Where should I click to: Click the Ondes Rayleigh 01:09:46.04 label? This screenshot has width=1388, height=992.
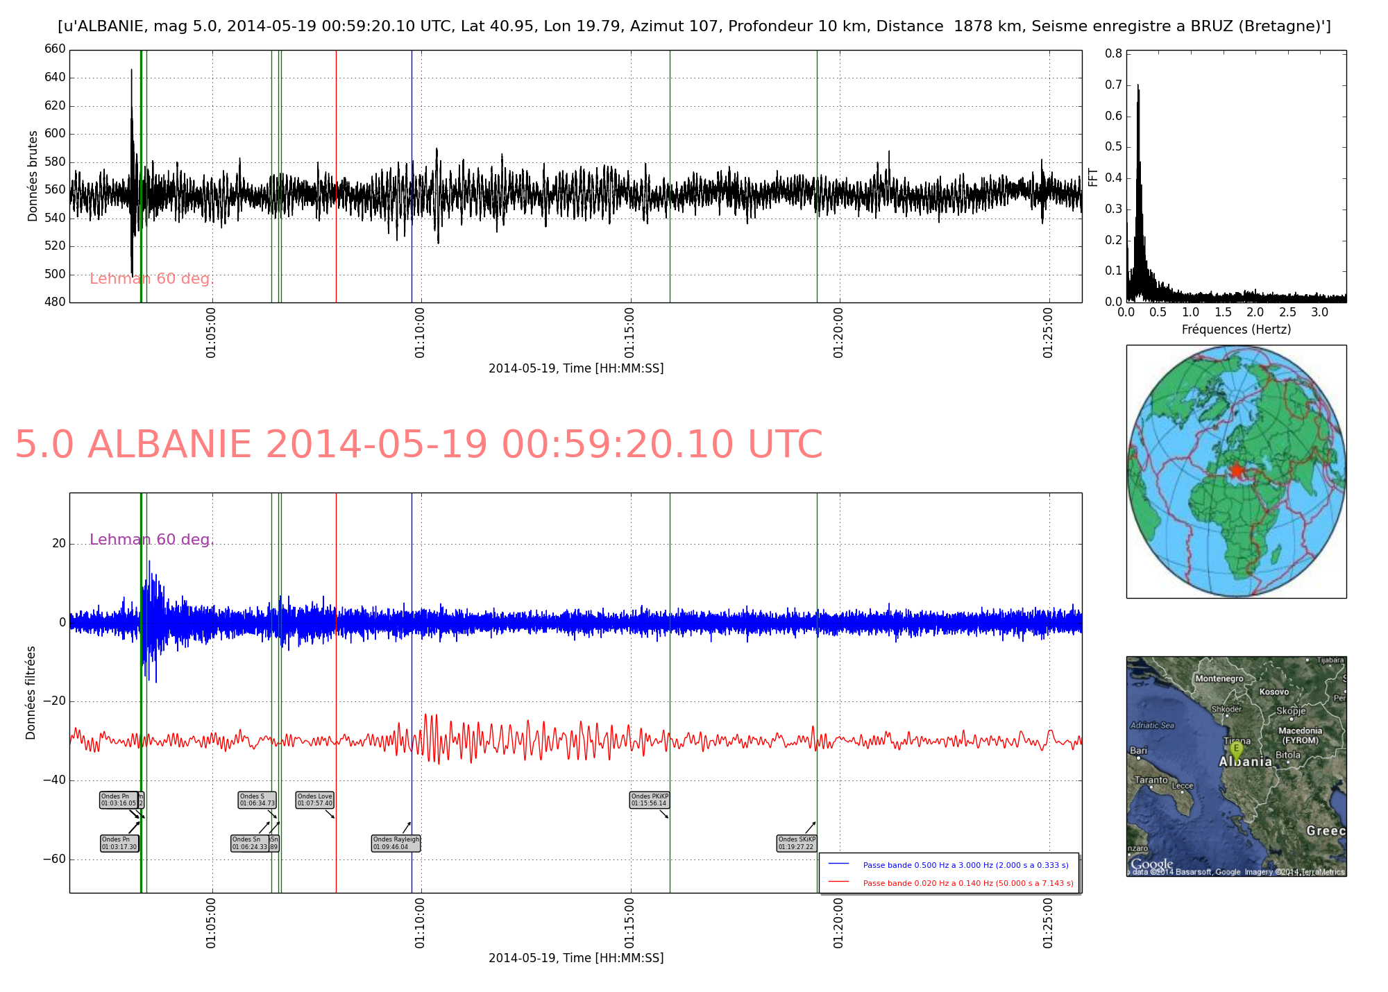pyautogui.click(x=396, y=843)
